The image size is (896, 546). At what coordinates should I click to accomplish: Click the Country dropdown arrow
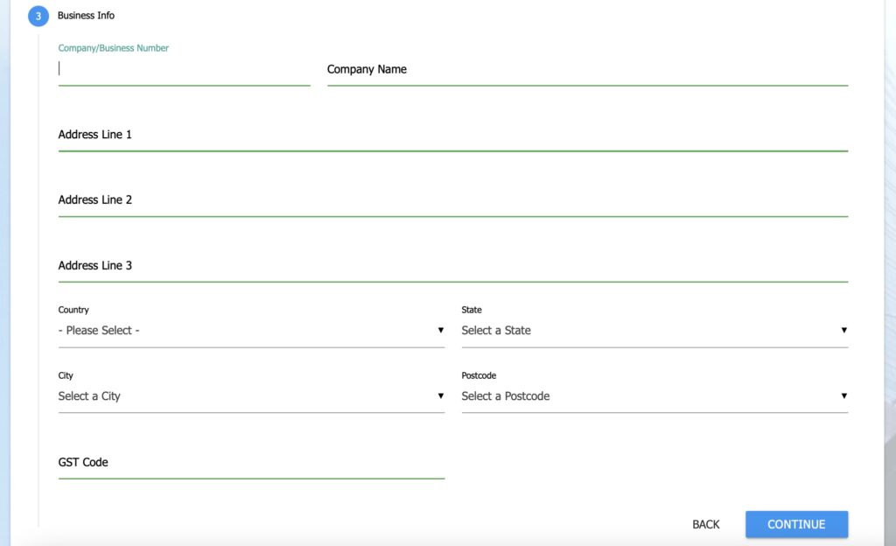click(x=441, y=331)
